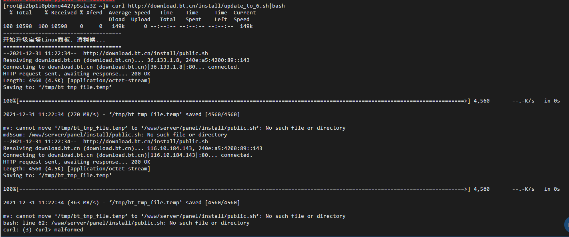Screen dimensions: 569x237
Task: Click the first 'HTTP request sent... 200 OK' line
Action: [77, 74]
